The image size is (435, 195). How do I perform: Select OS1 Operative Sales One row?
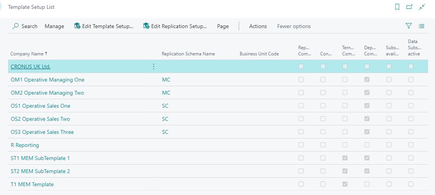218,106
